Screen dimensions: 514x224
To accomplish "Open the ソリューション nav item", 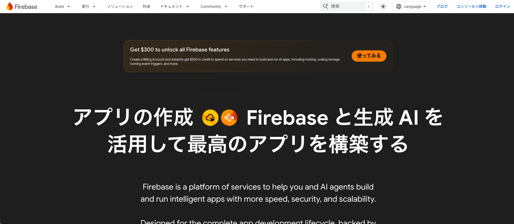I will pos(120,6).
